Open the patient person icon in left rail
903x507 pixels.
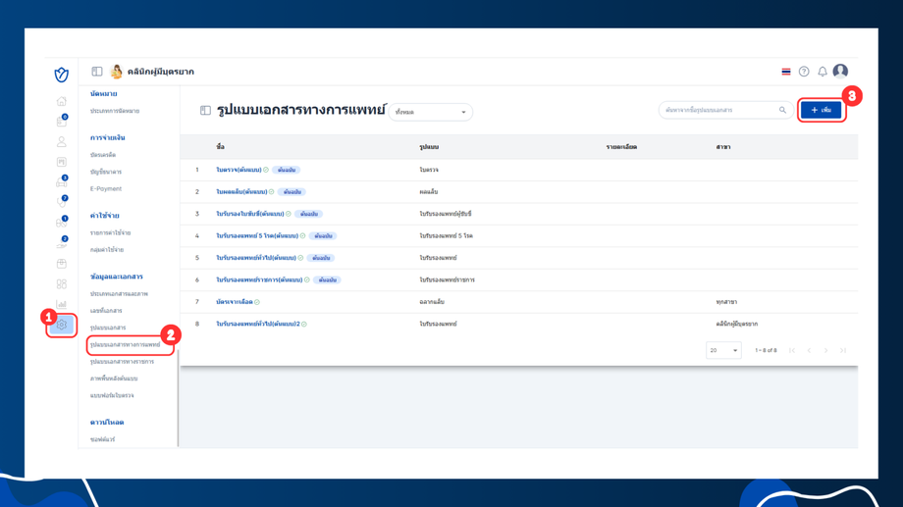[62, 141]
